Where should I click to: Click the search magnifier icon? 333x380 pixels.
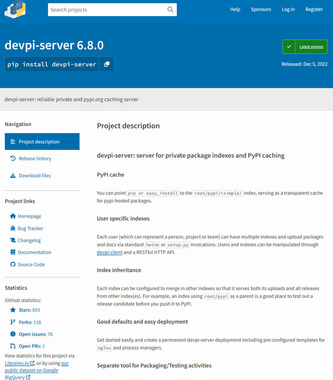170,10
